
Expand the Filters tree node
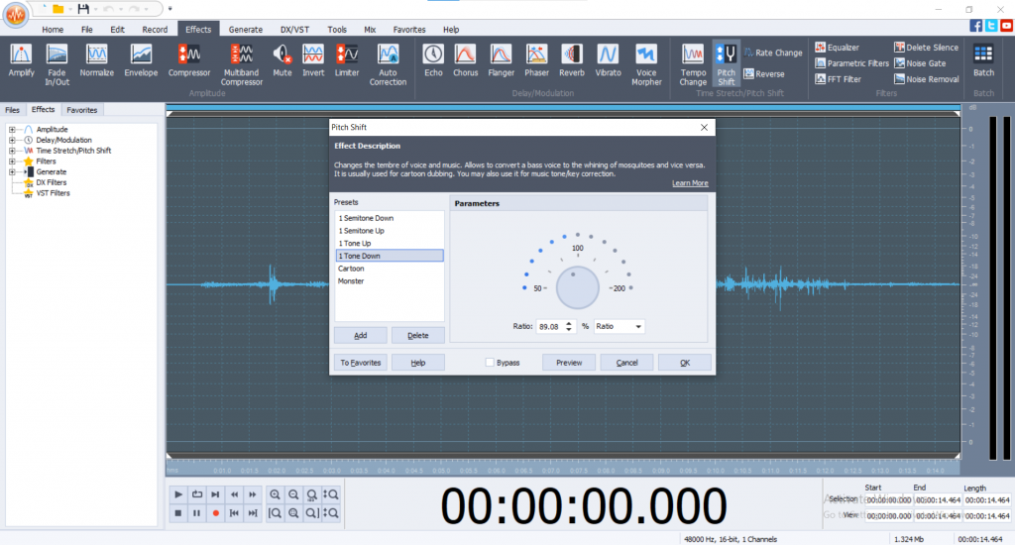click(11, 161)
